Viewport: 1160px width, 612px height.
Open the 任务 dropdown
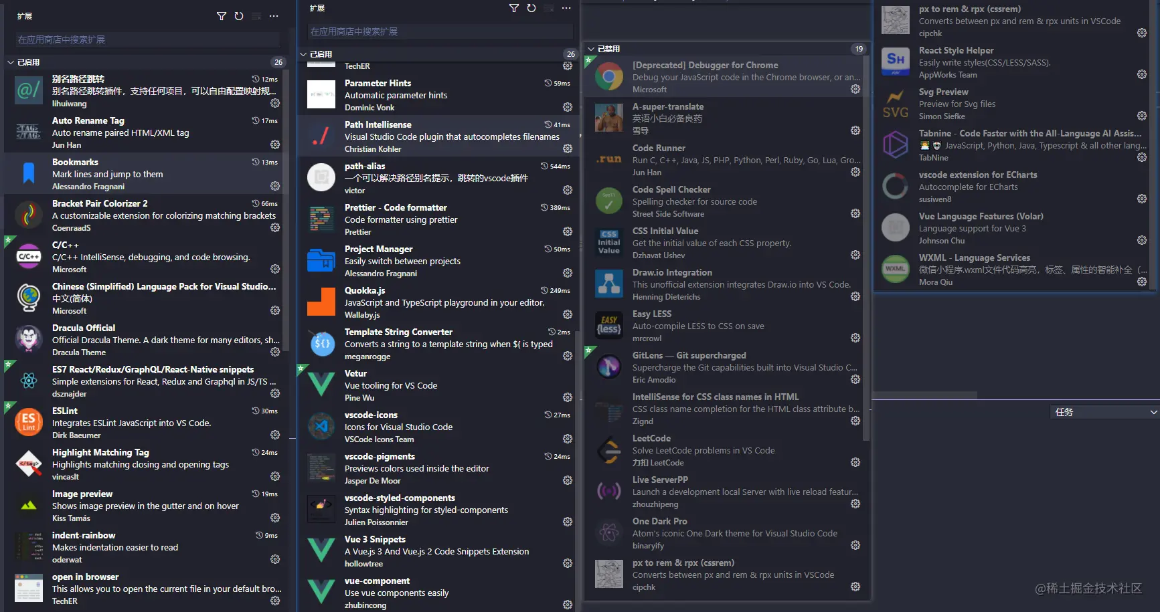tap(1104, 412)
